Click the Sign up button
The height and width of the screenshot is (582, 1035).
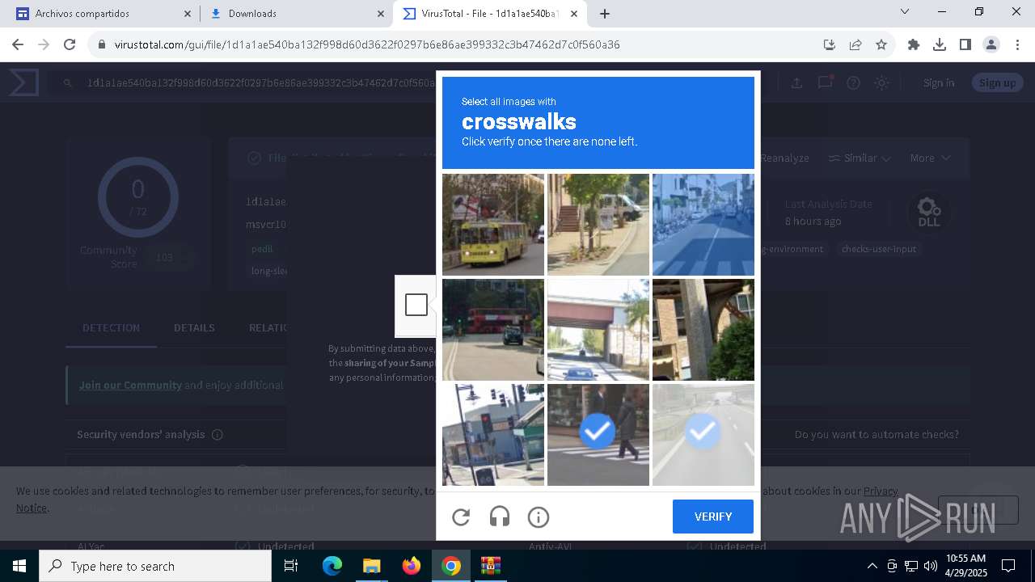click(997, 82)
